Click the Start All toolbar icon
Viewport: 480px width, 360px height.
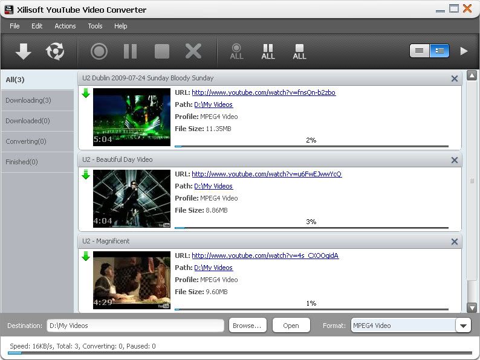[236, 52]
